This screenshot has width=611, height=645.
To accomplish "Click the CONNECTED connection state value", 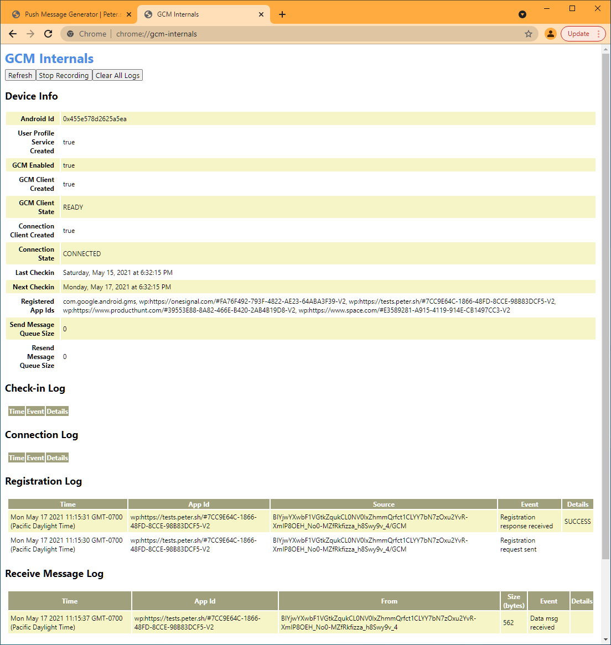I will [82, 254].
